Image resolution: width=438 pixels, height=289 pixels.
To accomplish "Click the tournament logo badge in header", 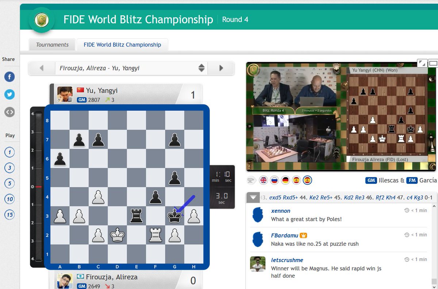I will click(x=42, y=20).
